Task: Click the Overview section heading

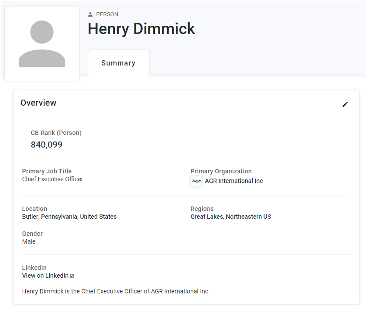Action: coord(38,103)
